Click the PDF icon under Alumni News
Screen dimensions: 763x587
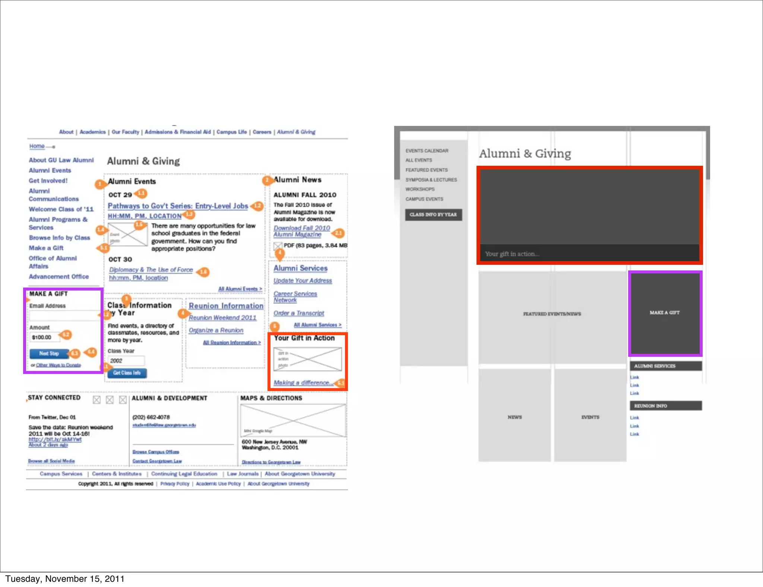[278, 245]
